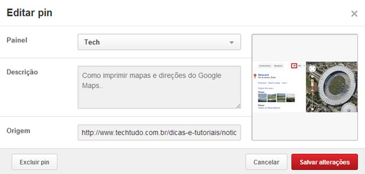Image resolution: width=365 pixels, height=174 pixels.
Task: Click the map pan control circle in preview
Action: pyautogui.click(x=312, y=69)
